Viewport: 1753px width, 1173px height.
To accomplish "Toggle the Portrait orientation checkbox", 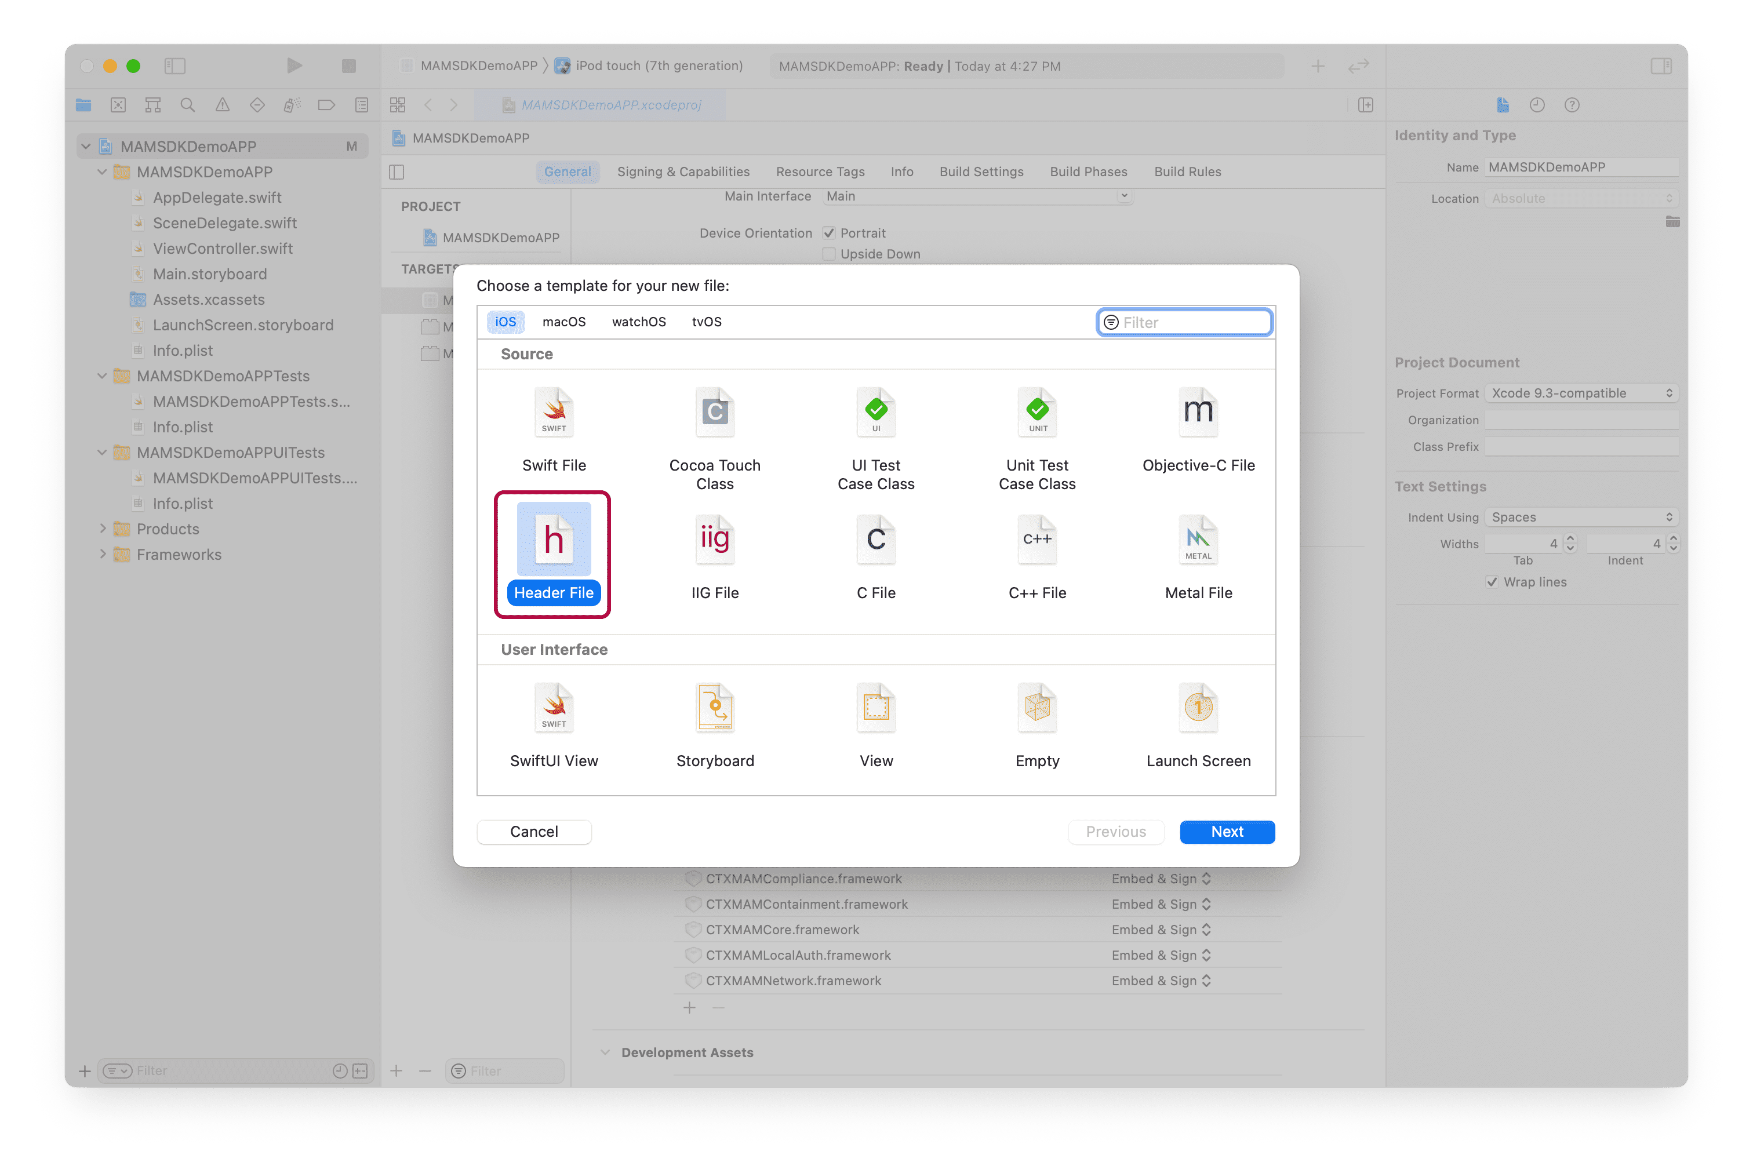I will pyautogui.click(x=829, y=234).
